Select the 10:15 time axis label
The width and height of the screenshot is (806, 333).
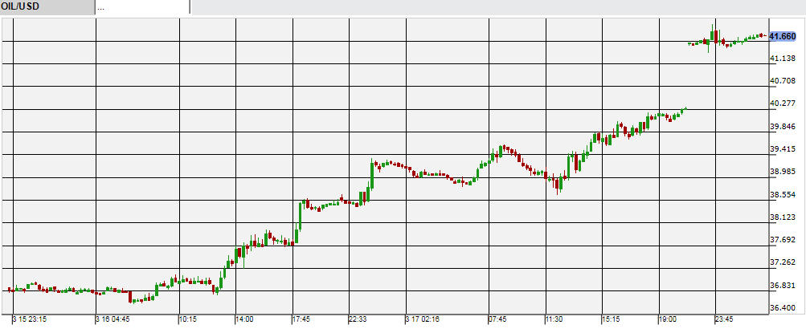[190, 319]
